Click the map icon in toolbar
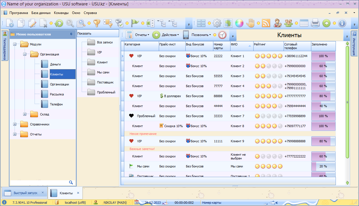This screenshot has height=206, width=359. tap(228, 23)
